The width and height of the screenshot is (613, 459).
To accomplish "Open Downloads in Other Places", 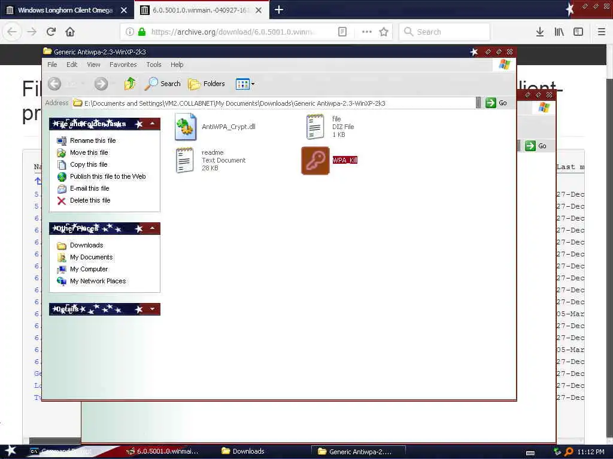I will pos(86,245).
